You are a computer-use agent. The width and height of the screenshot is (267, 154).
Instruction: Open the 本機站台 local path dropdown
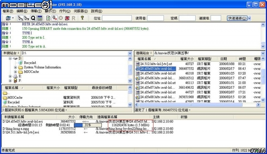point(130,53)
